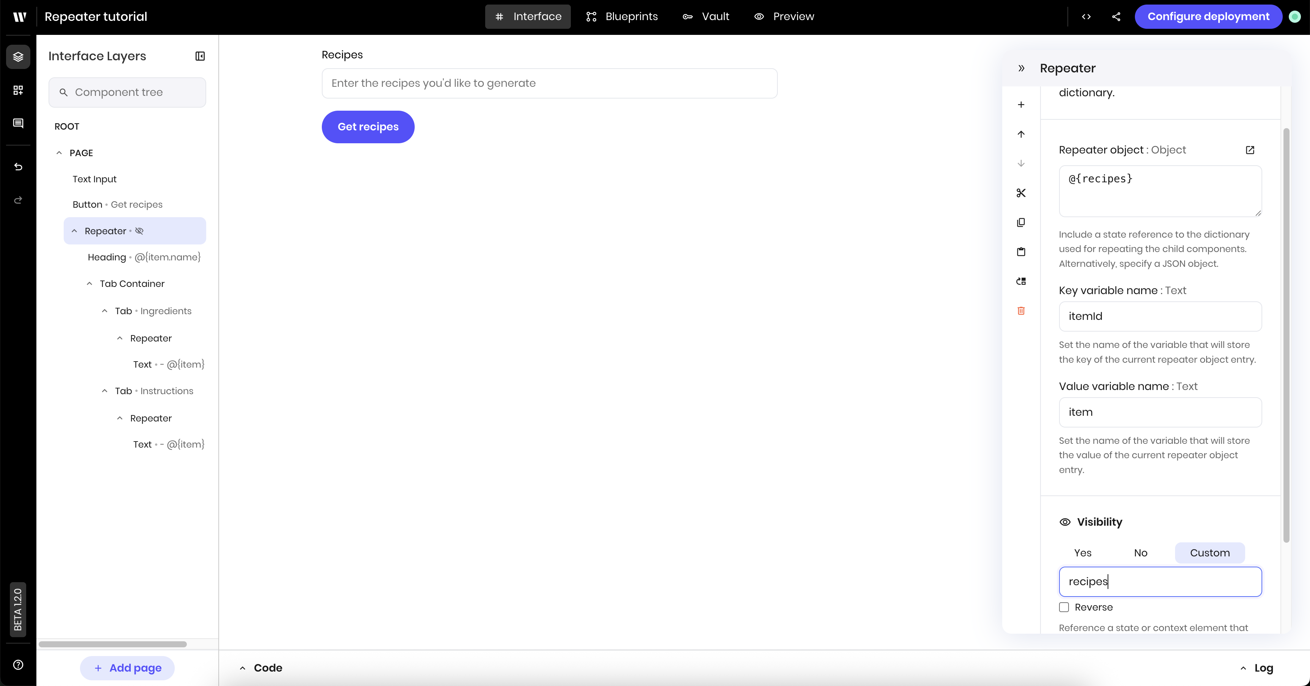Select ROOT in component tree

coord(67,126)
